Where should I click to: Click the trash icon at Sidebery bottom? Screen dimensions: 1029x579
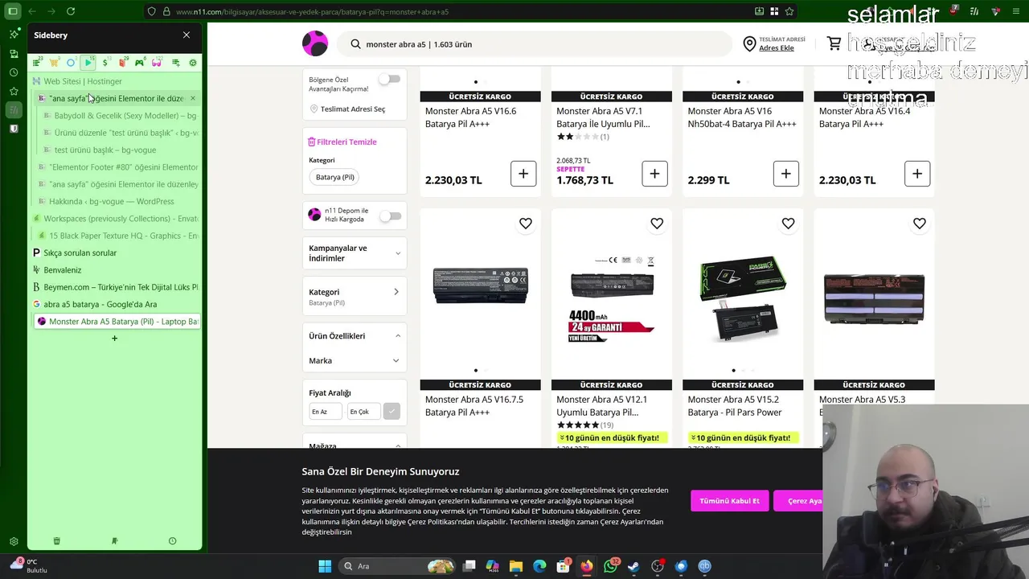coord(56,541)
